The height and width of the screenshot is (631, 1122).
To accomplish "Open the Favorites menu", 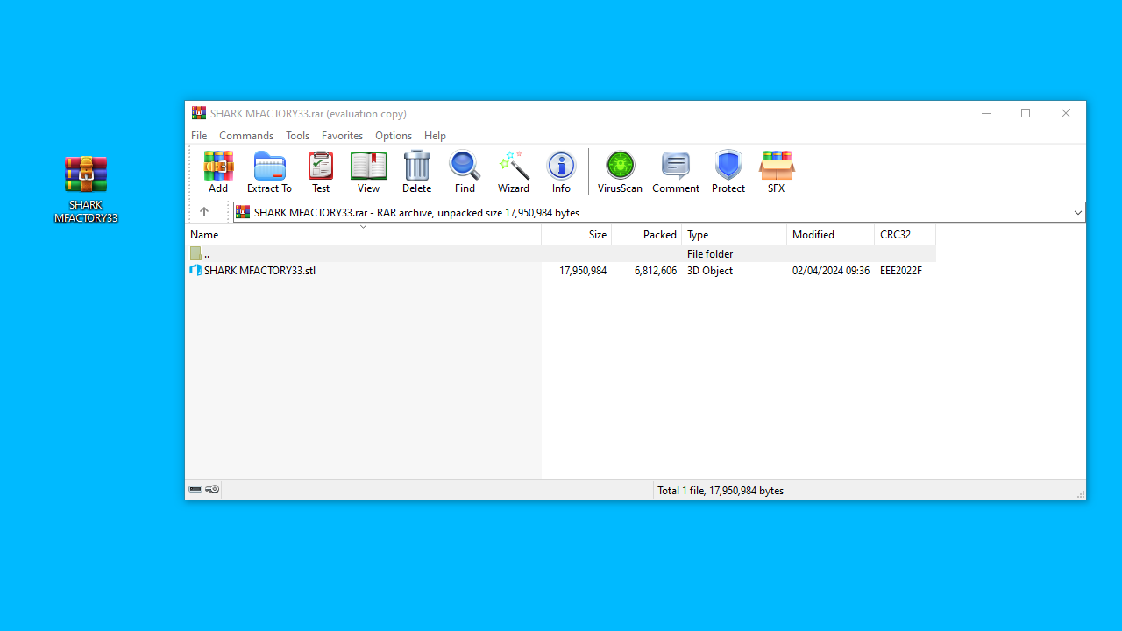I will click(342, 136).
